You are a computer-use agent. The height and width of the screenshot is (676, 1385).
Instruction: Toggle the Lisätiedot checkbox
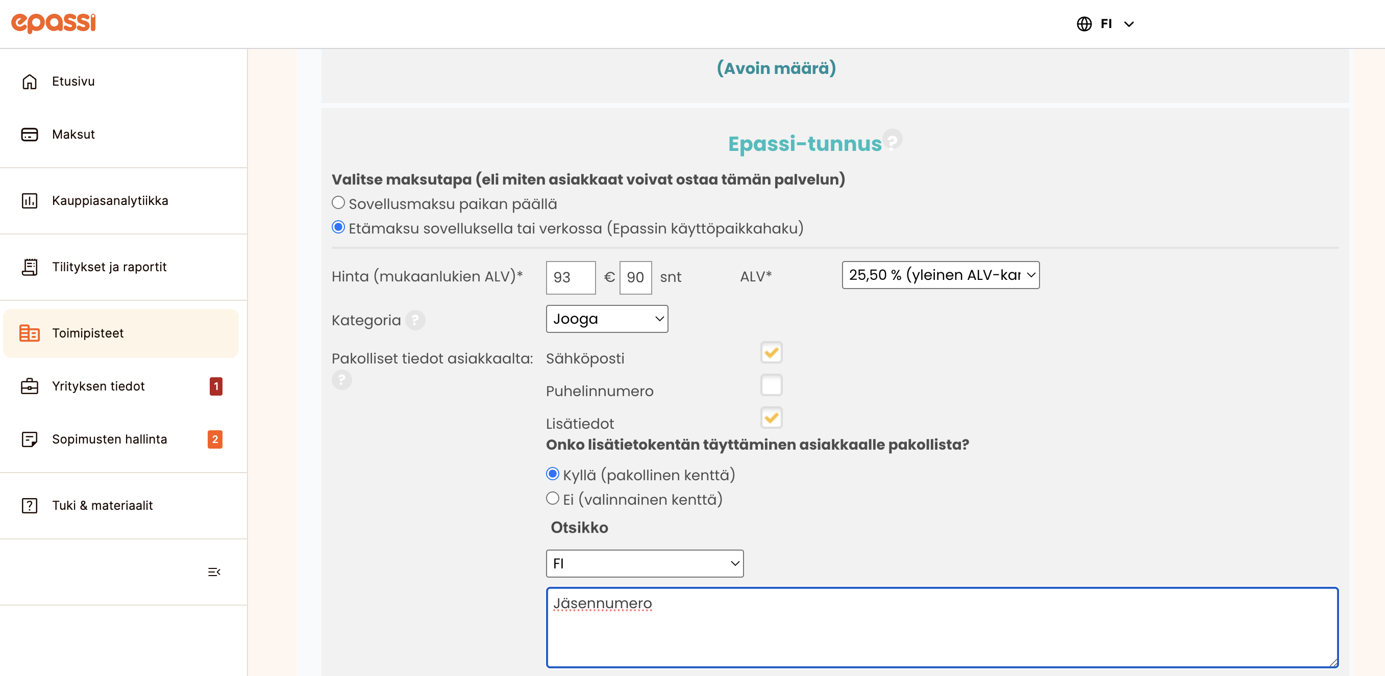coord(772,418)
